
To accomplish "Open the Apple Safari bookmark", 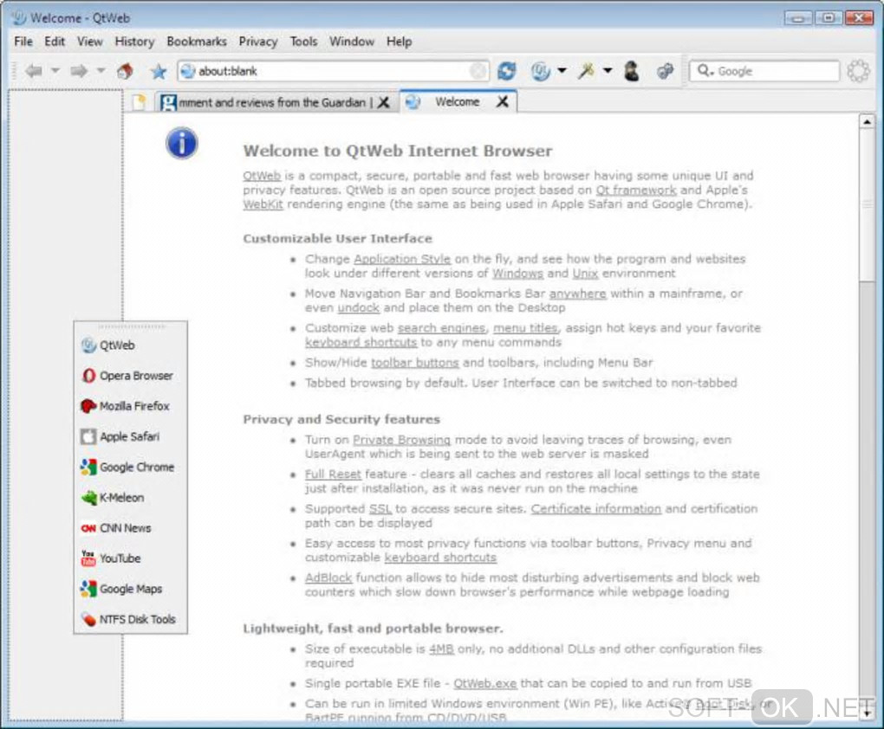I will coord(120,436).
